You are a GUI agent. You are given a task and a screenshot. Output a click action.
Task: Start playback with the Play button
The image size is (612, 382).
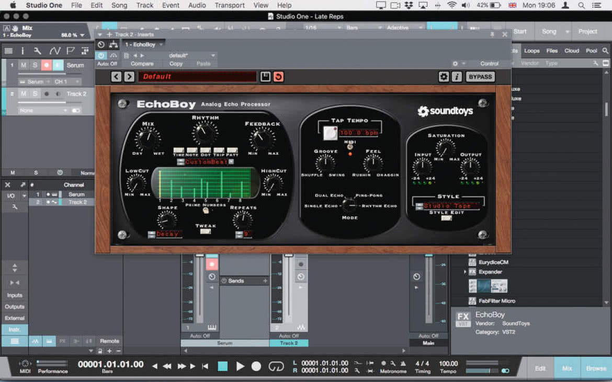(x=241, y=366)
